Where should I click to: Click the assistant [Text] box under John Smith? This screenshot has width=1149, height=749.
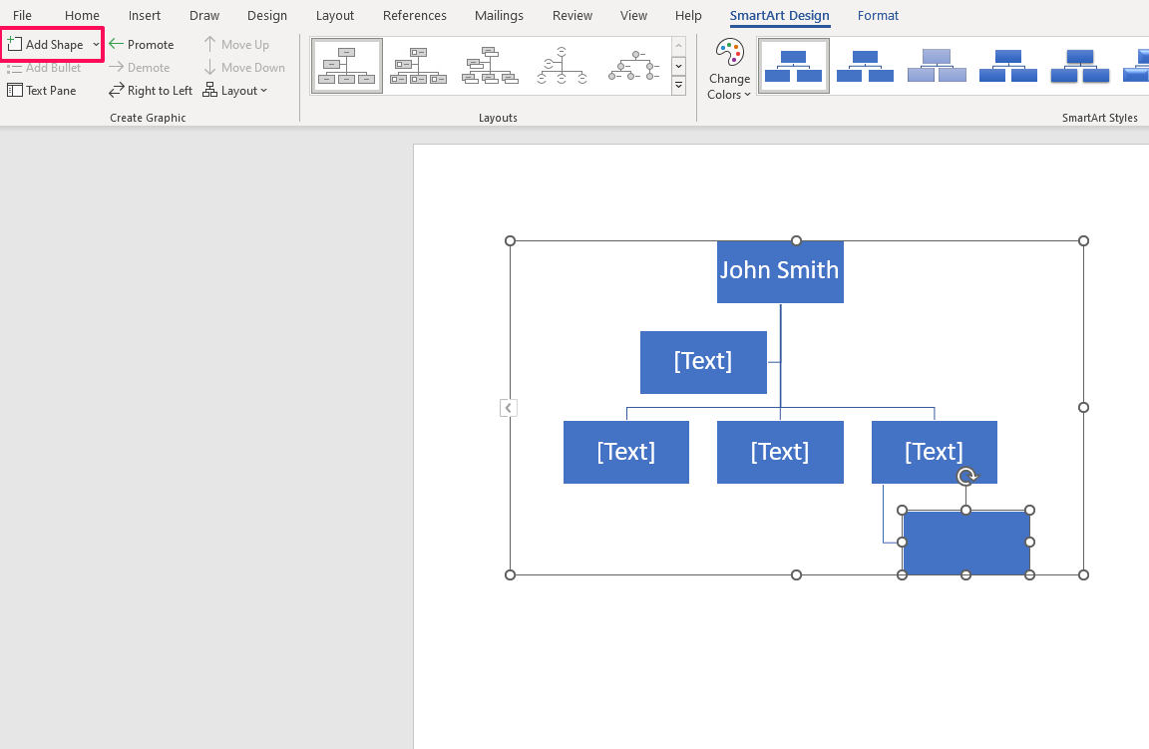click(703, 362)
